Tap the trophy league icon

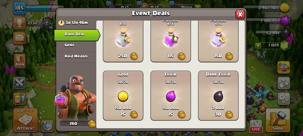[x=19, y=23]
